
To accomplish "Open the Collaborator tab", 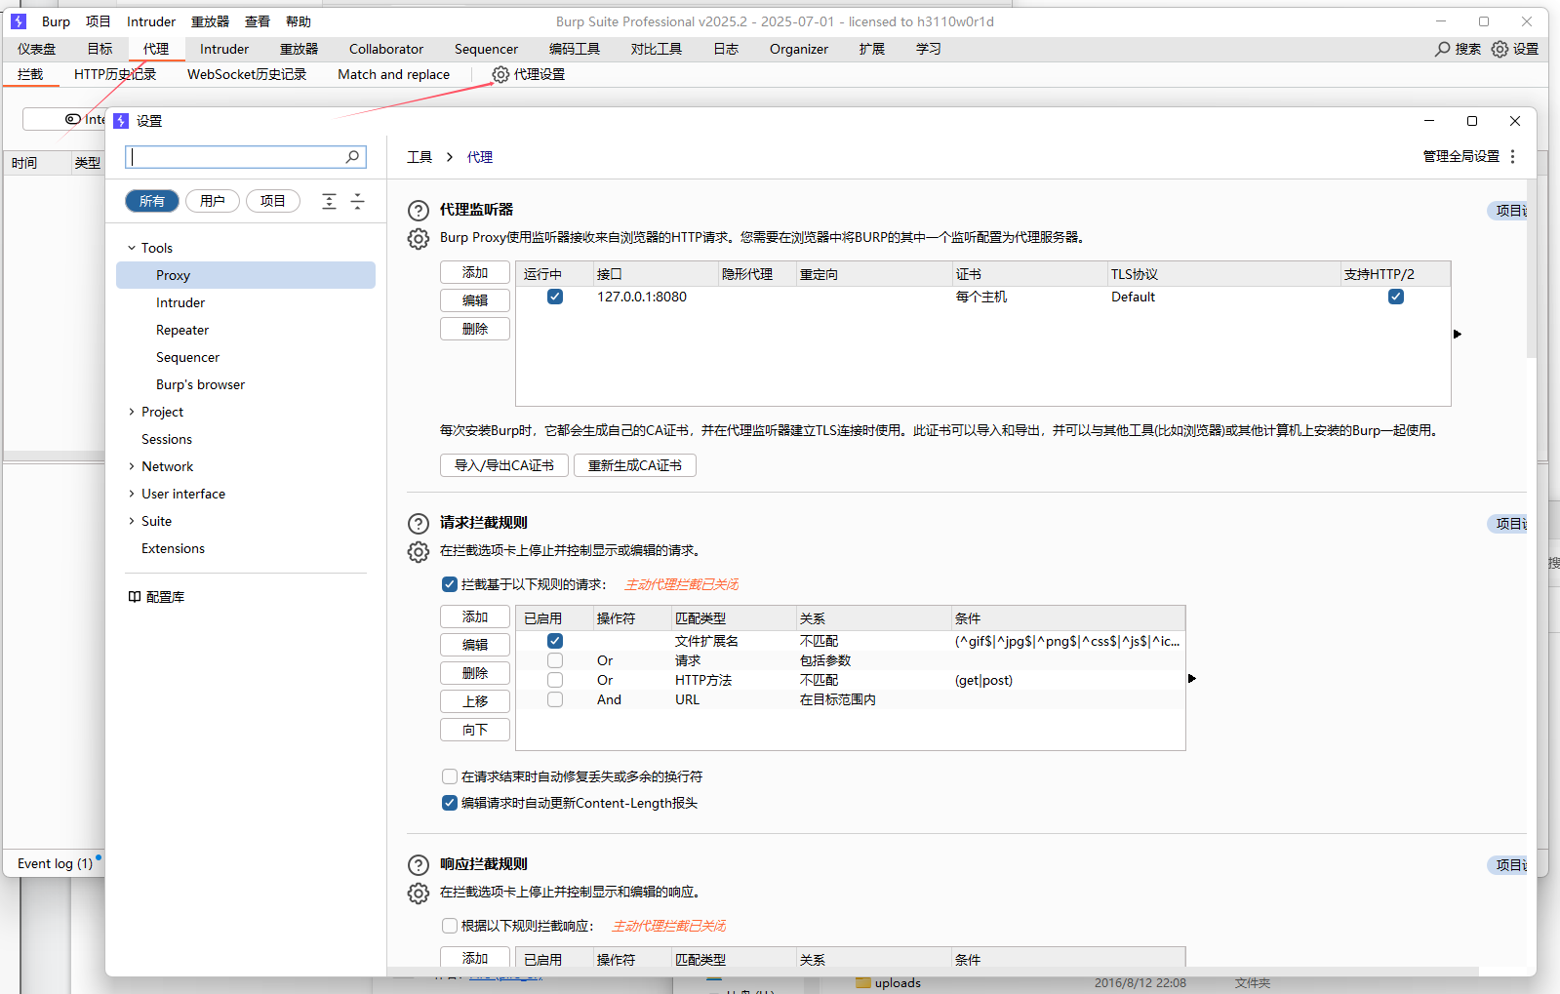I will pos(386,49).
